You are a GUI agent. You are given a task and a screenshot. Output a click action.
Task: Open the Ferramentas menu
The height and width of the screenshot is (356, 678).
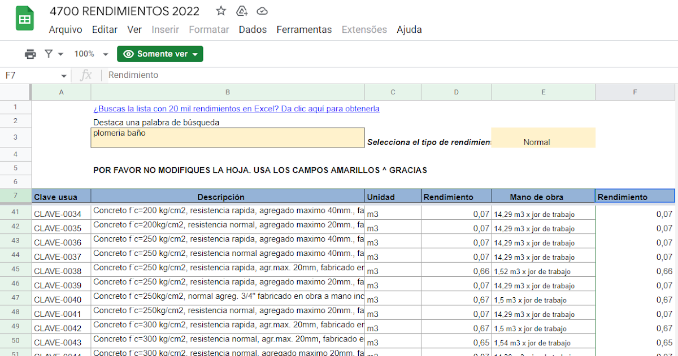click(304, 29)
